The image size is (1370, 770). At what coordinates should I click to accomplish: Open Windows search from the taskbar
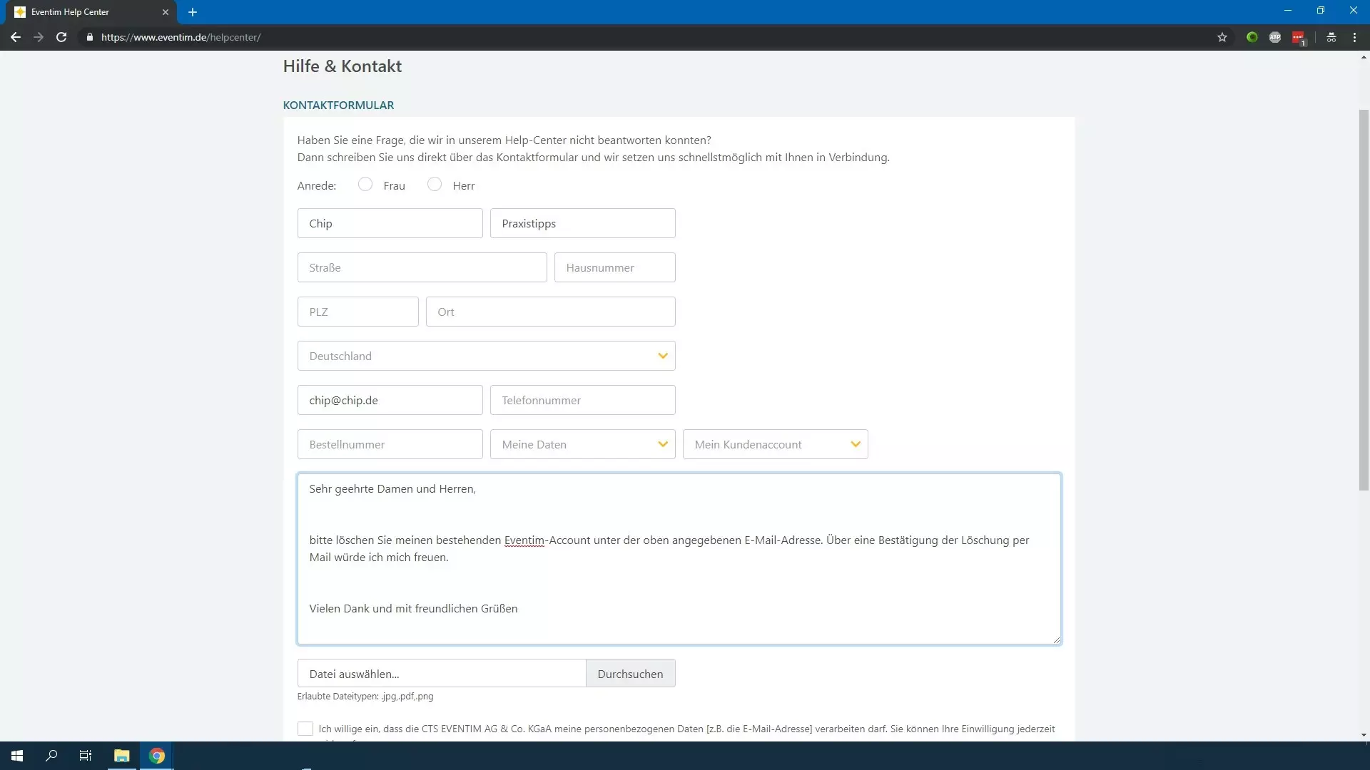tap(51, 756)
